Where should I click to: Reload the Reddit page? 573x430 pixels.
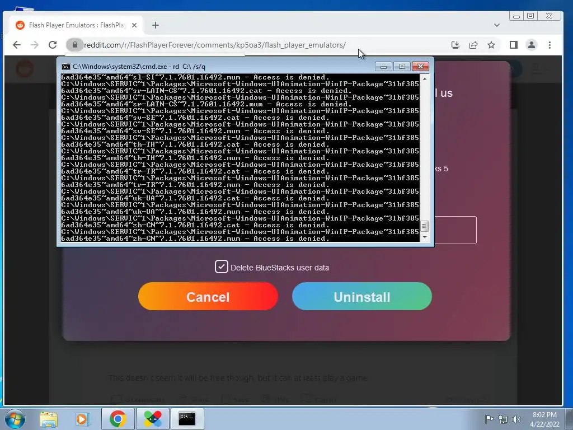[x=53, y=45]
